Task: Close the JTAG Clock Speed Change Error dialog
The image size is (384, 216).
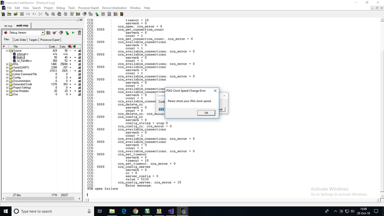Action: [215, 91]
